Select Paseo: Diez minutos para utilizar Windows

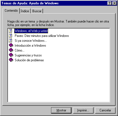point(42,36)
